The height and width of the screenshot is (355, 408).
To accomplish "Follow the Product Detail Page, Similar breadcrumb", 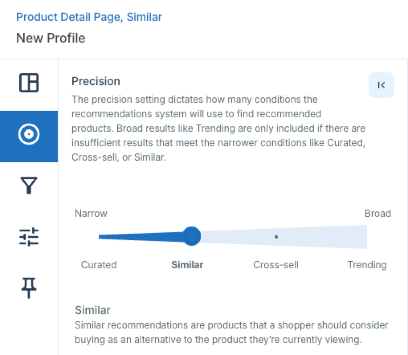I will coord(89,17).
